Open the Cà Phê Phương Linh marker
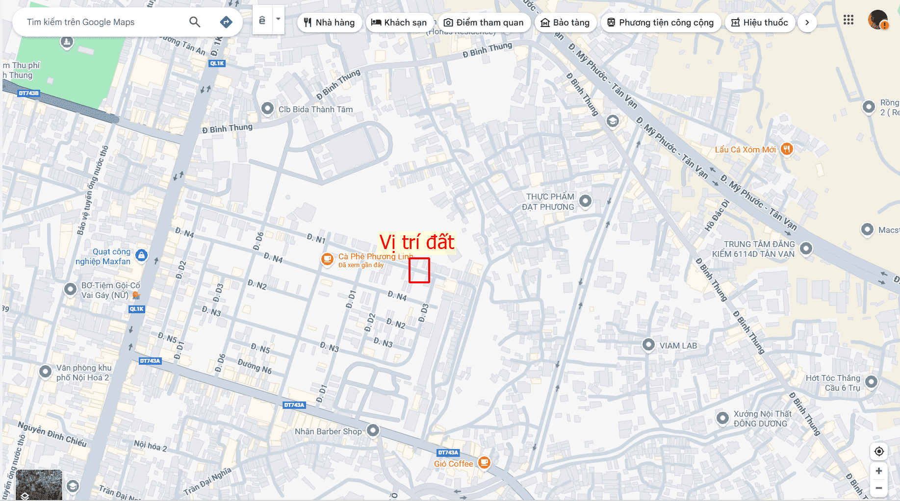This screenshot has height=501, width=900. tap(327, 258)
